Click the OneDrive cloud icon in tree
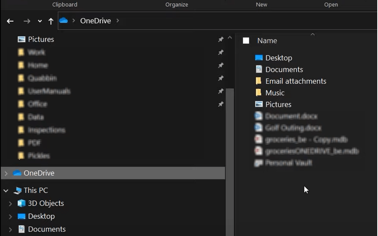378x236 pixels. [17, 173]
